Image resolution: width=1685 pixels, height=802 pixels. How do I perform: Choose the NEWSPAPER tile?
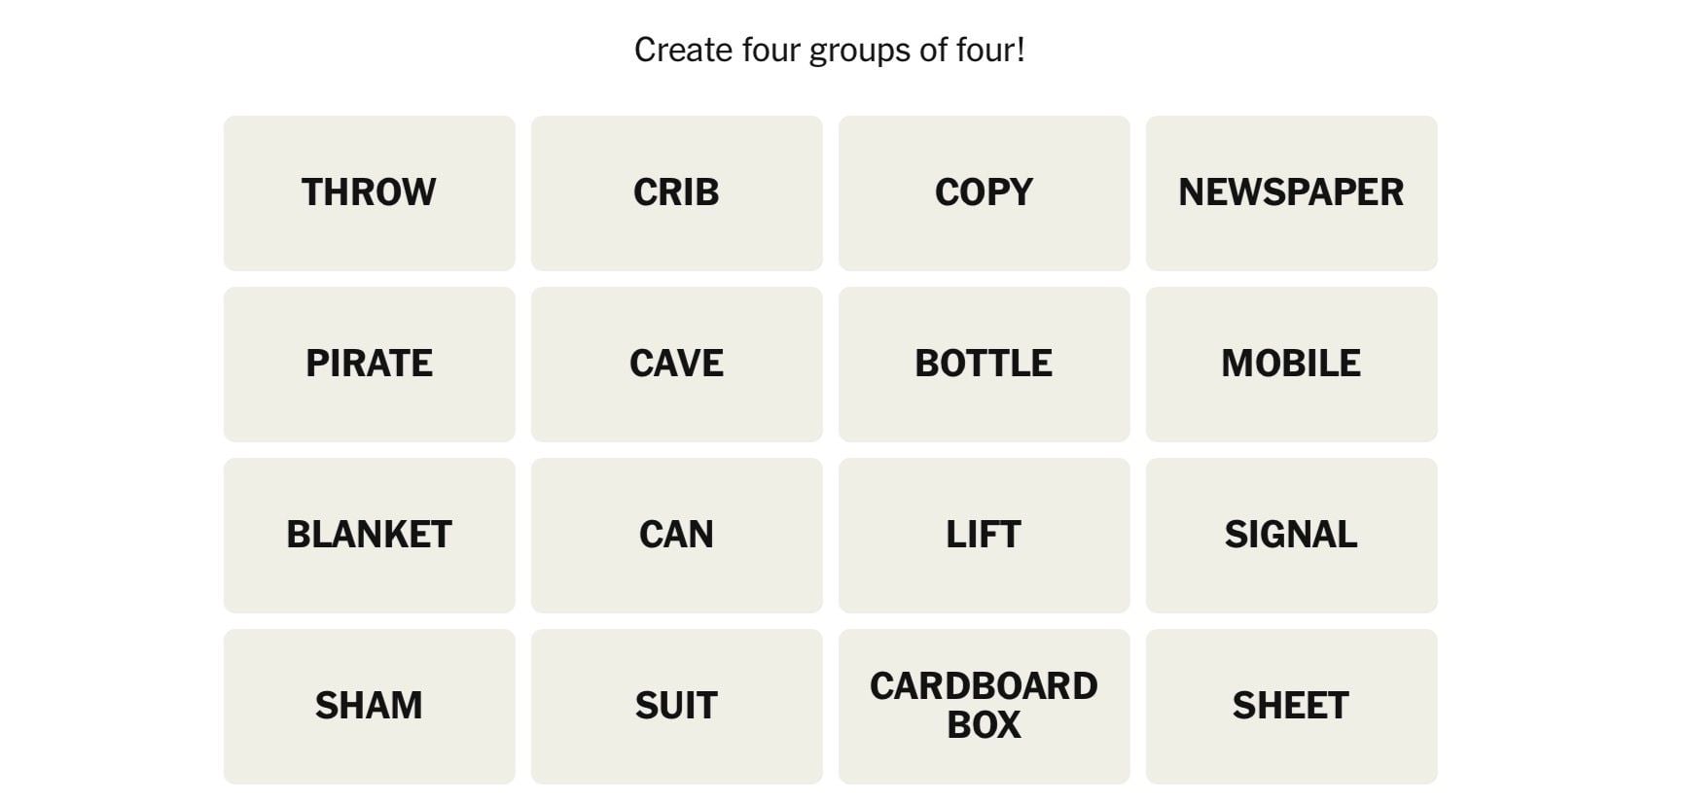point(1291,192)
